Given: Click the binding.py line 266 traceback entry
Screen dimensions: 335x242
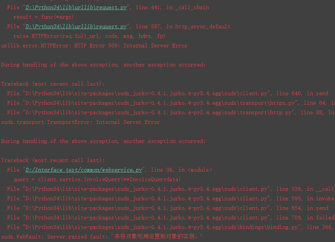Looking at the screenshot, I should pos(171,227).
